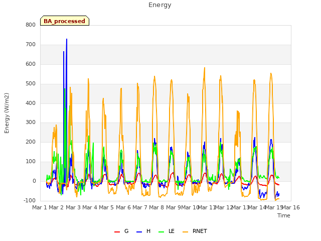The width and height of the screenshot is (321, 241).
Task: Click the Mar 6 x-axis tick label
Action: click(x=123, y=207)
